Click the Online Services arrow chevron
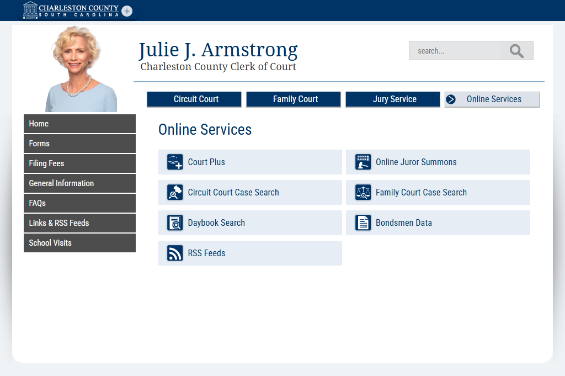The height and width of the screenshot is (376, 565). tap(451, 99)
